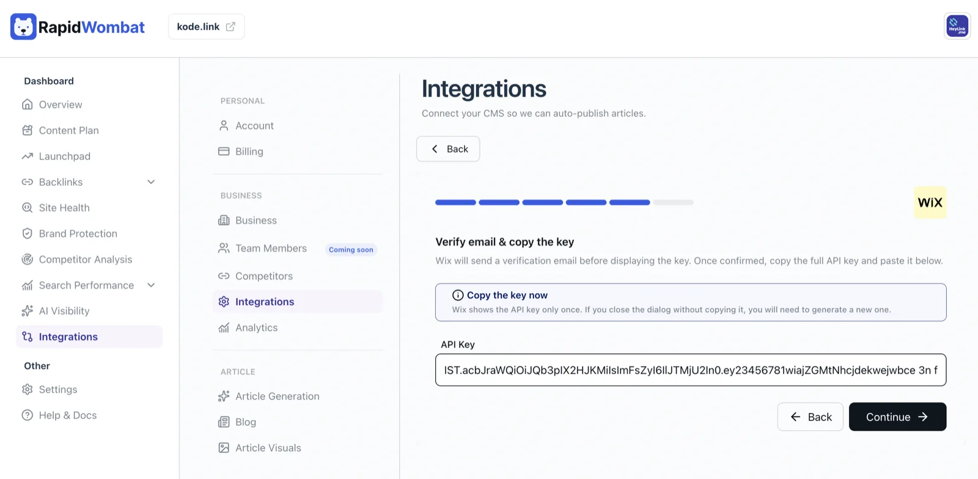Viewport: 978px width, 479px height.
Task: Click the Search Performance chart icon
Action: coord(27,285)
